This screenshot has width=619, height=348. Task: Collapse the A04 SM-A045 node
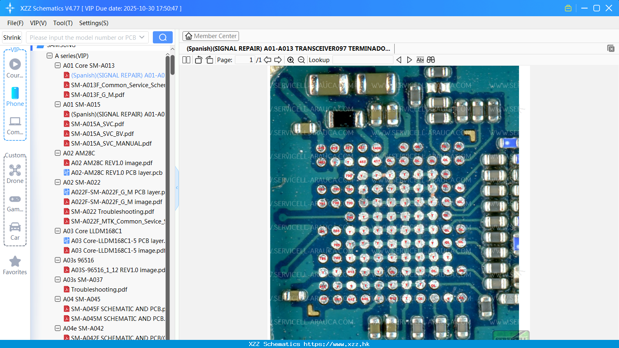[x=58, y=299]
